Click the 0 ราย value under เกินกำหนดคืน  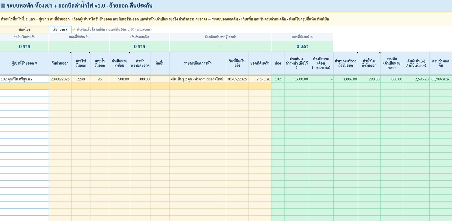pyautogui.click(x=140, y=47)
